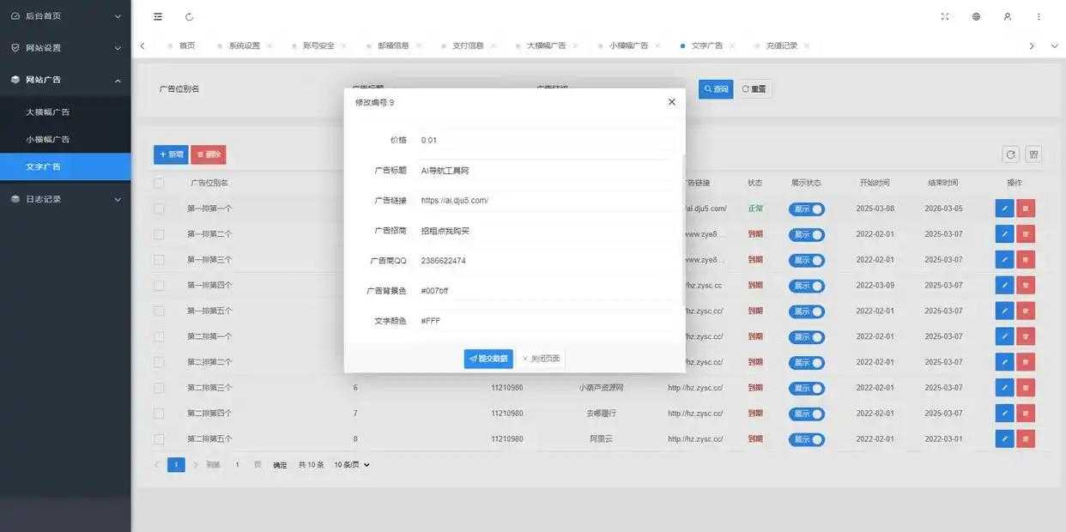Click the 文字颜色 field with #FFF

point(546,321)
